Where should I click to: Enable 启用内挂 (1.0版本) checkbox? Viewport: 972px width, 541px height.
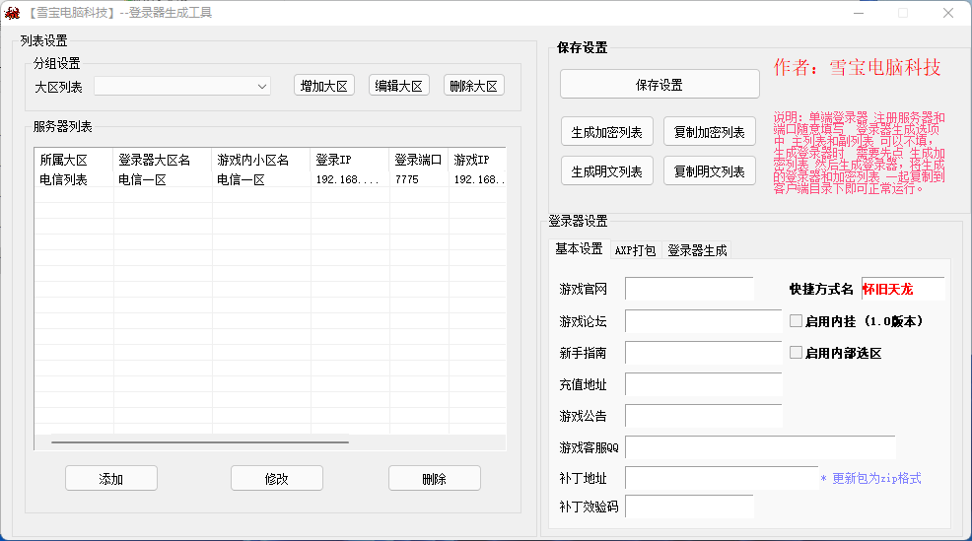pos(796,320)
